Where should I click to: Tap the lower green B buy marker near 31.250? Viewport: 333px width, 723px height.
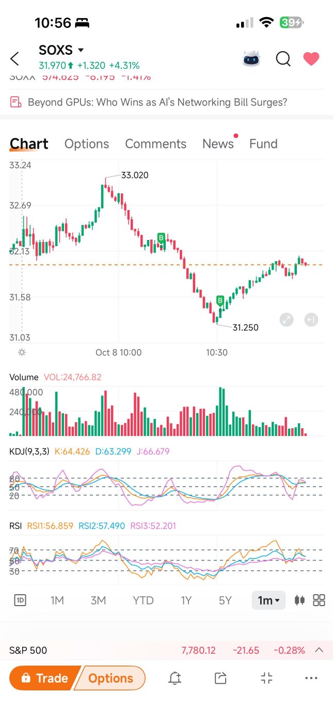220,300
